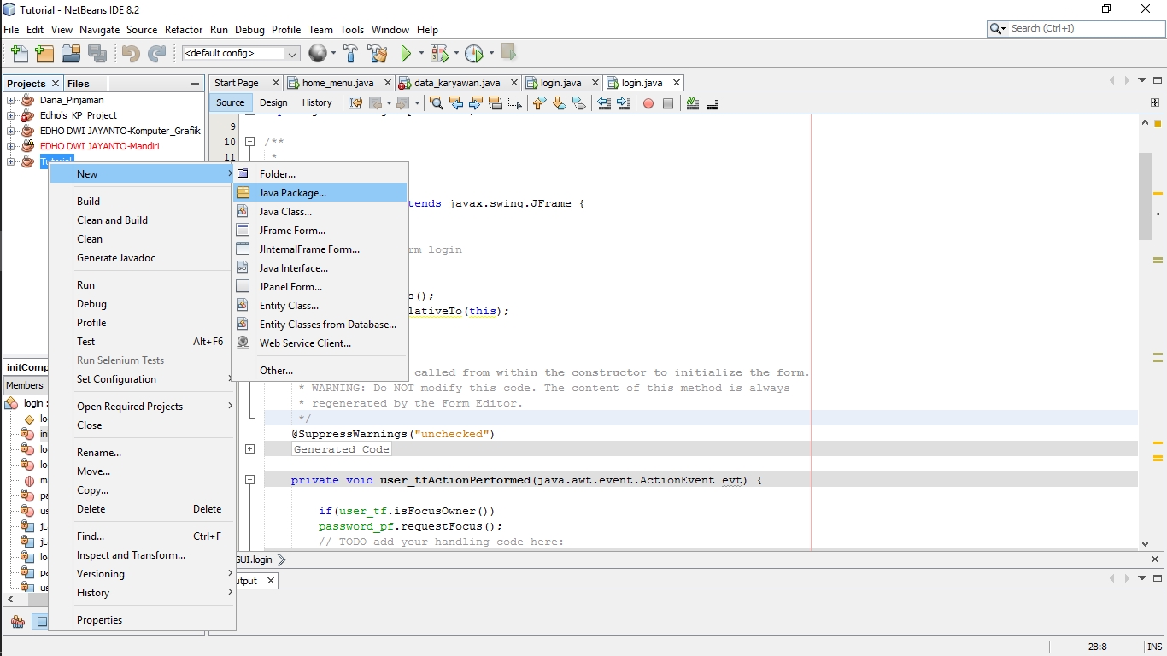Open the Debug Project dropdown arrow
The height and width of the screenshot is (656, 1167).
coord(455,53)
